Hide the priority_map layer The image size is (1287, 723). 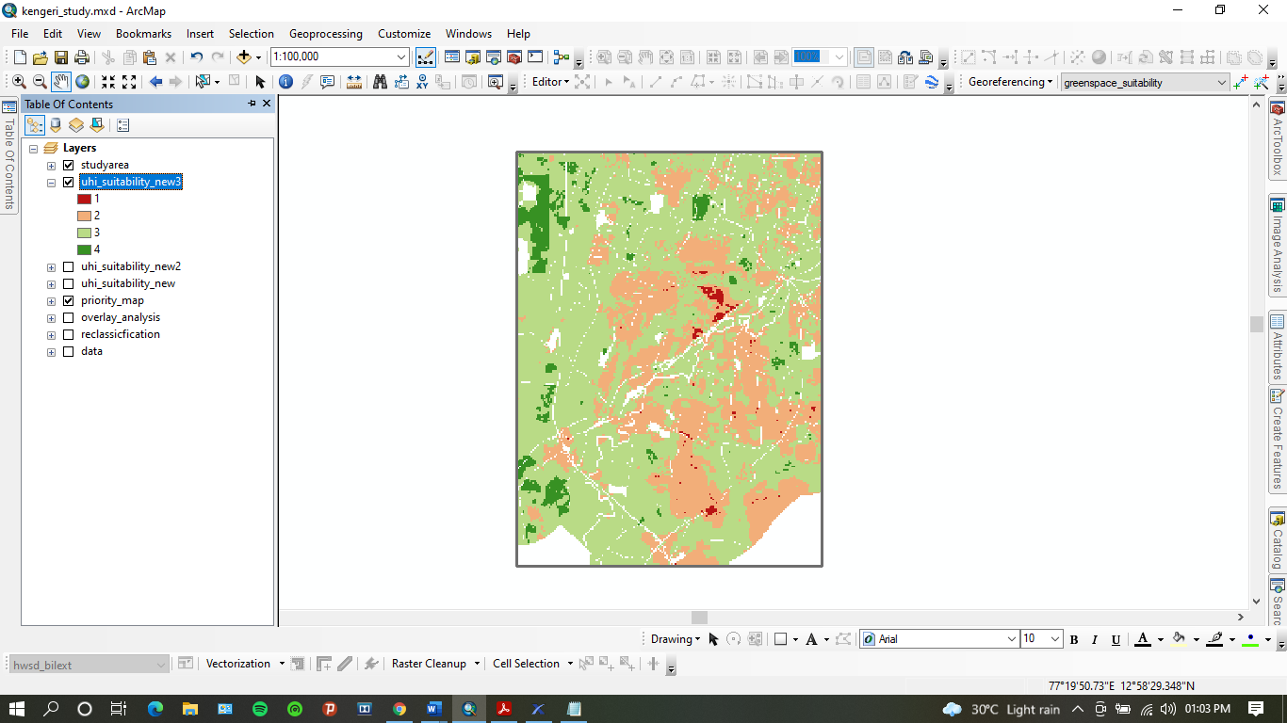69,300
